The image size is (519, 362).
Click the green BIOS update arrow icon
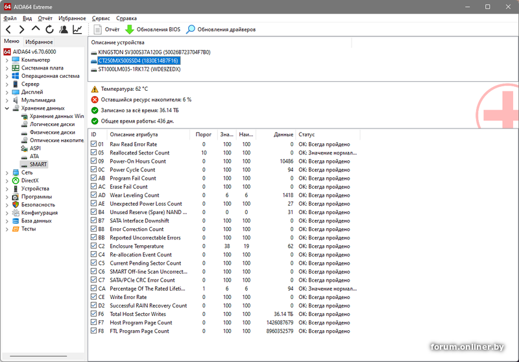click(x=129, y=30)
